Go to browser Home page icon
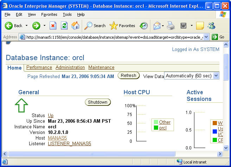Viewport: 231px width, 167px height. click(75, 26)
